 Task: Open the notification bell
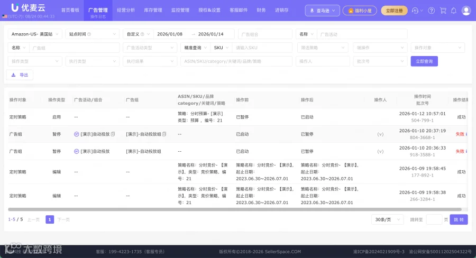[x=454, y=11]
